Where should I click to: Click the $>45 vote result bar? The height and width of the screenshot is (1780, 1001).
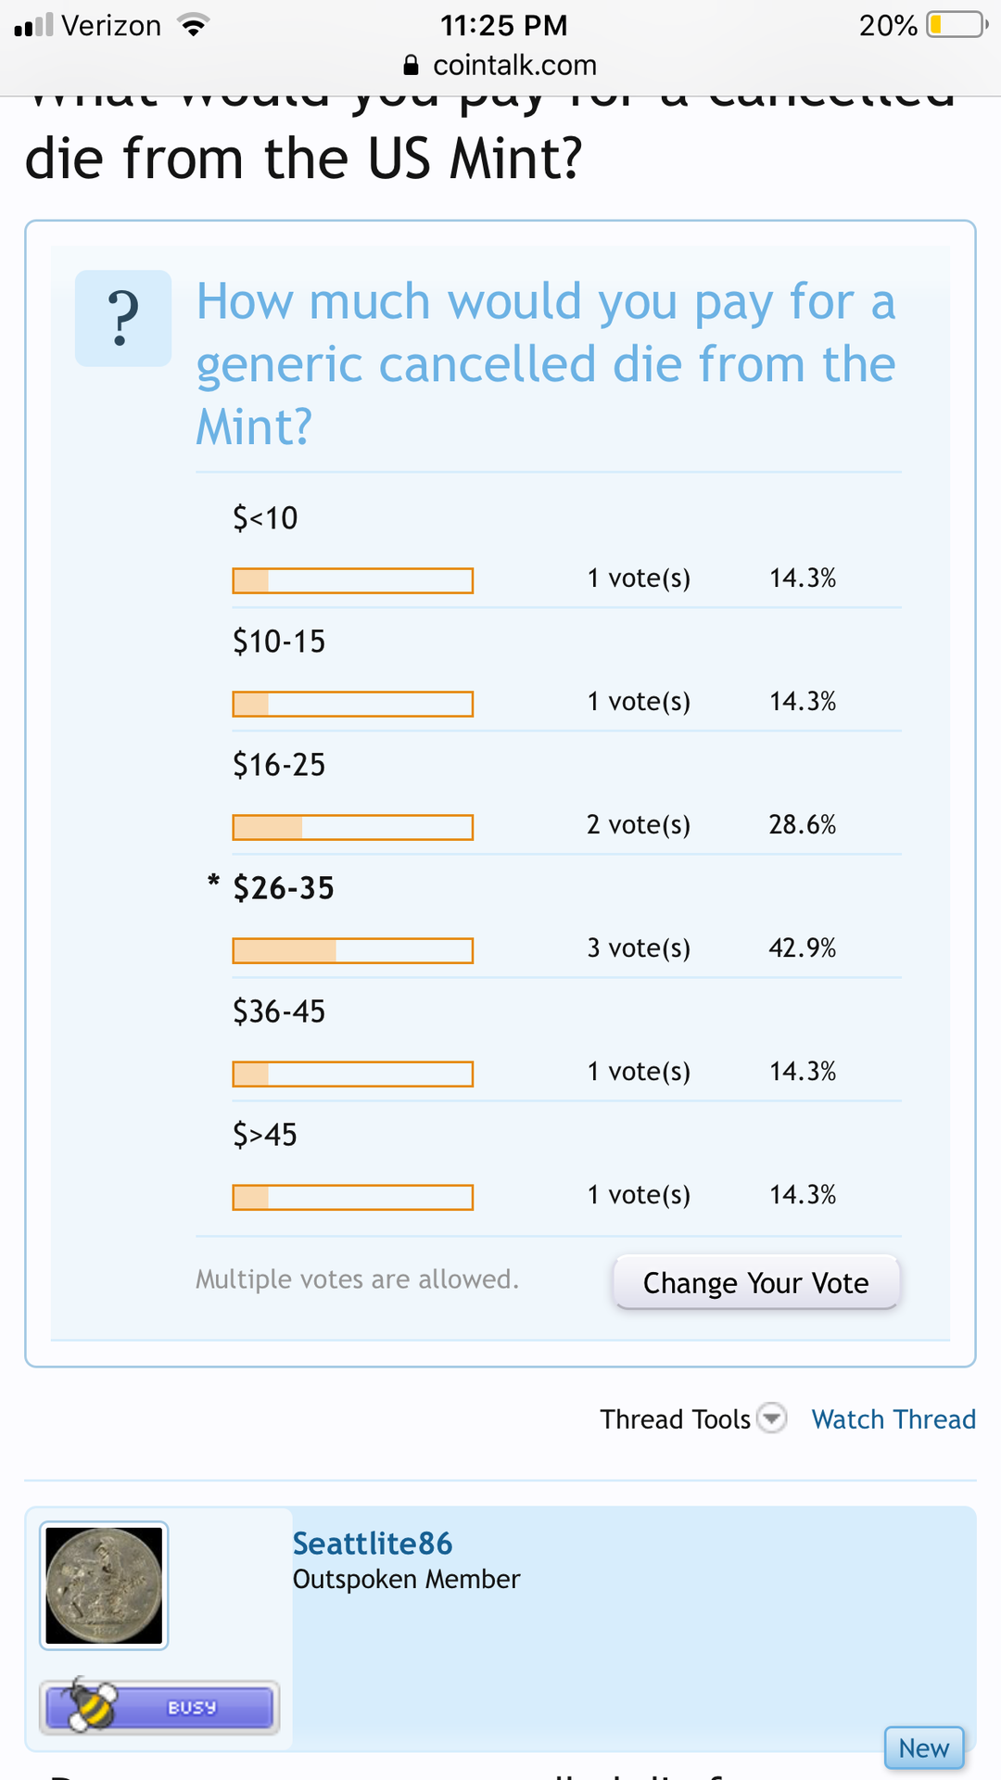coord(352,1197)
